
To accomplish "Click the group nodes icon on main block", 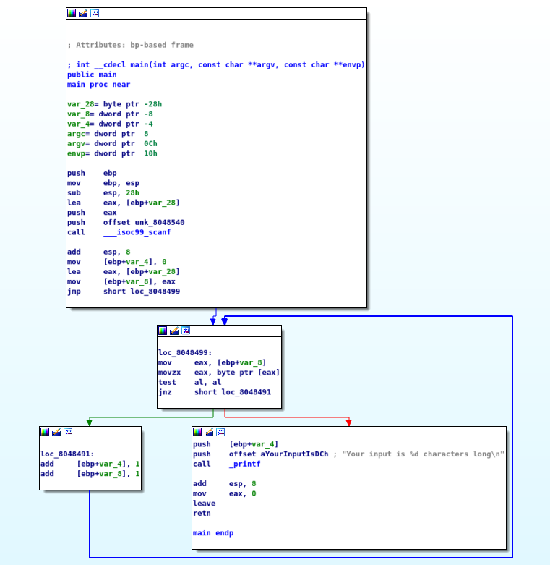I will click(x=95, y=13).
